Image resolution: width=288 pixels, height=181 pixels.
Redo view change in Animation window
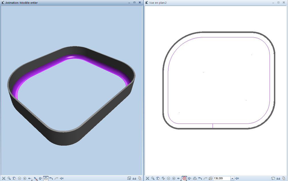coord(56,178)
